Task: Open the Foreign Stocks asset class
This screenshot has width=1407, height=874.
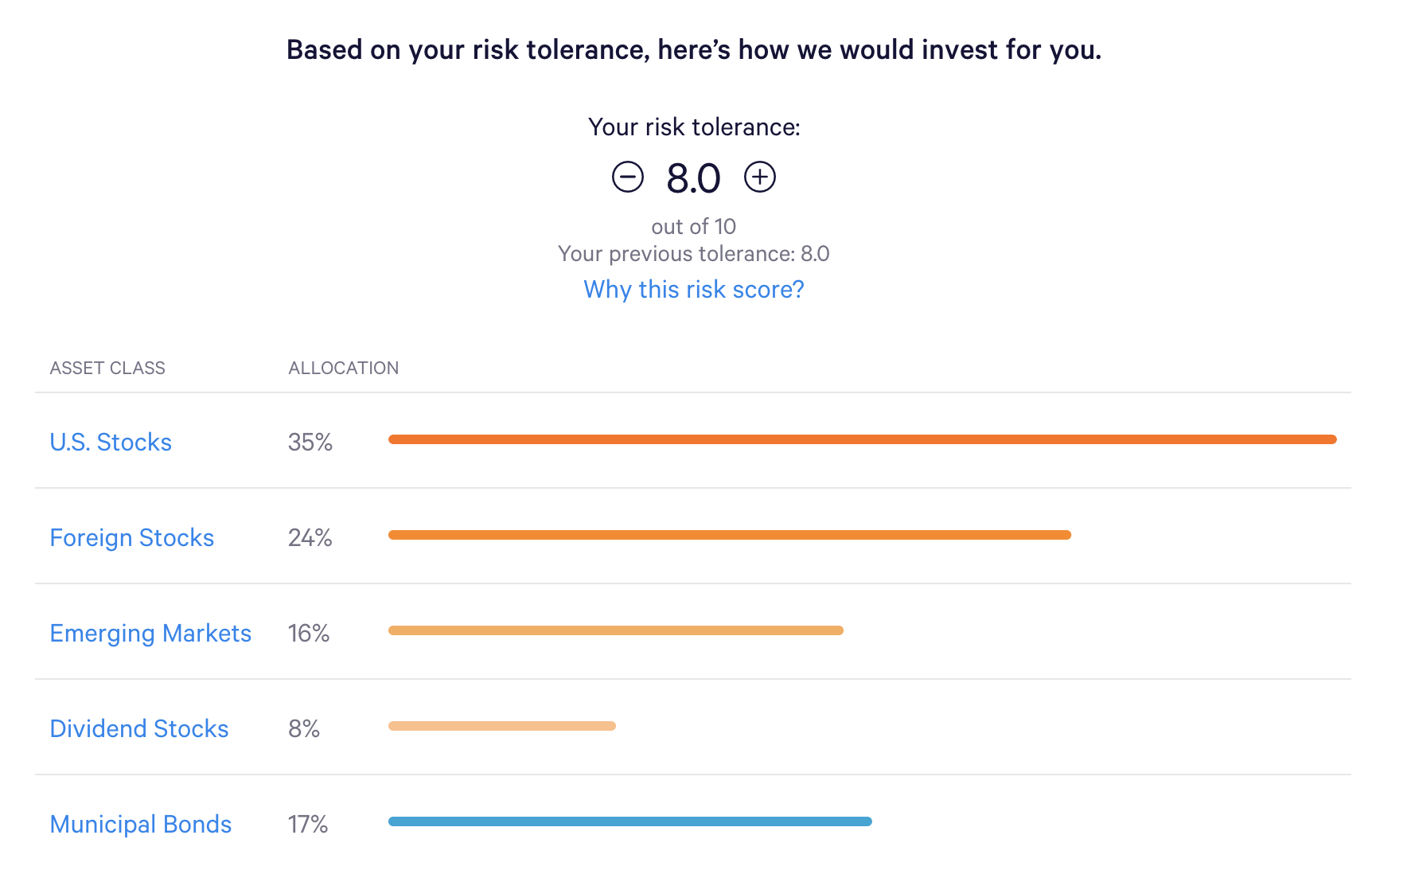Action: click(131, 537)
